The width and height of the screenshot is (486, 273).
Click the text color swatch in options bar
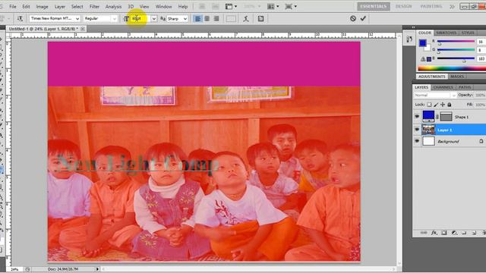tap(231, 18)
